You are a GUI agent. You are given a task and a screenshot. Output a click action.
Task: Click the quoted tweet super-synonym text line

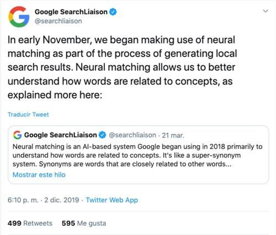[x=126, y=156]
